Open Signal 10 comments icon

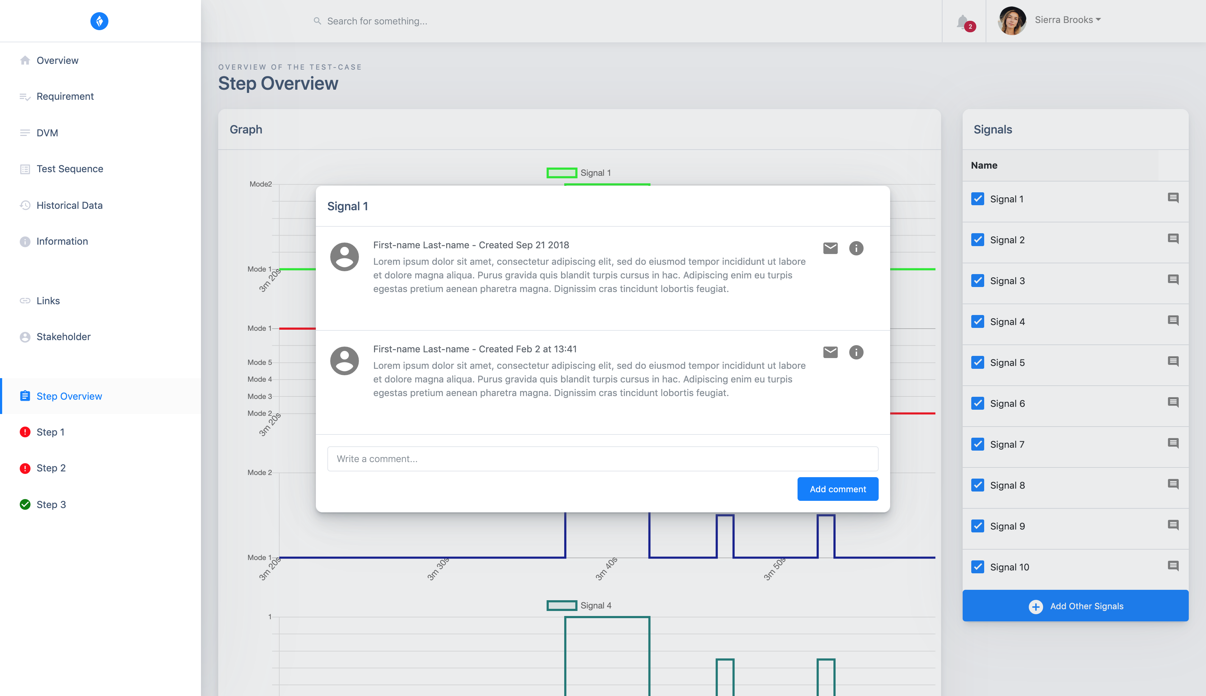tap(1173, 566)
